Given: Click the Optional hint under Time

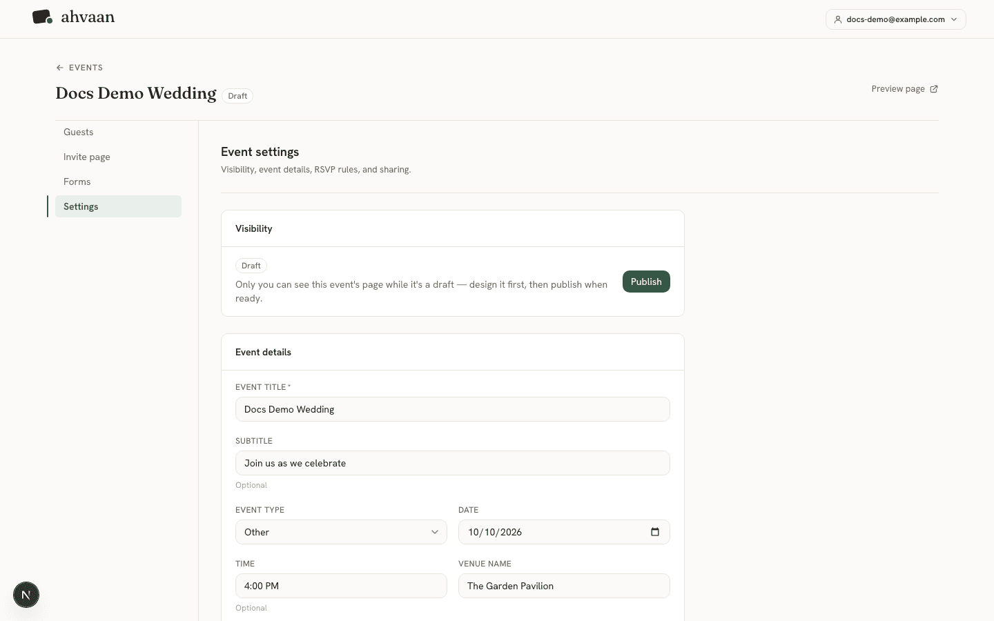Looking at the screenshot, I should (x=251, y=608).
